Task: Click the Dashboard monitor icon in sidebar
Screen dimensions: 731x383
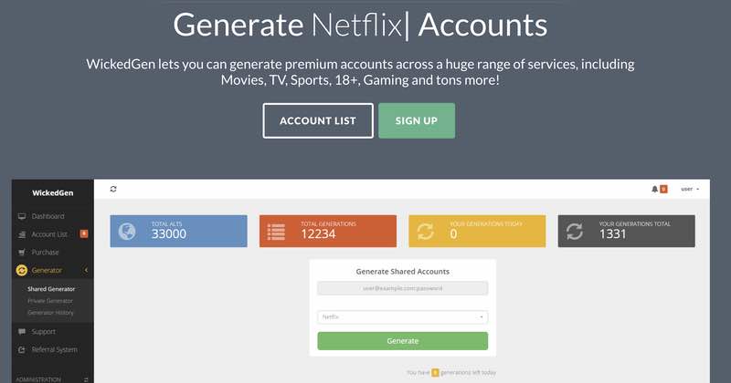Action: [x=22, y=216]
